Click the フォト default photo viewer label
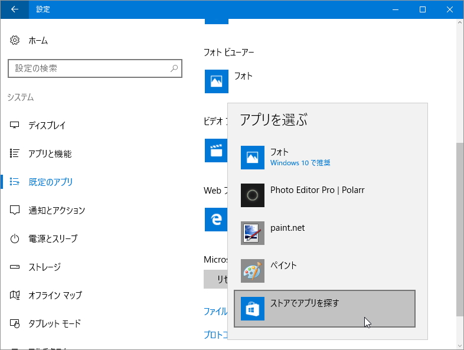The height and width of the screenshot is (350, 464). coord(243,76)
